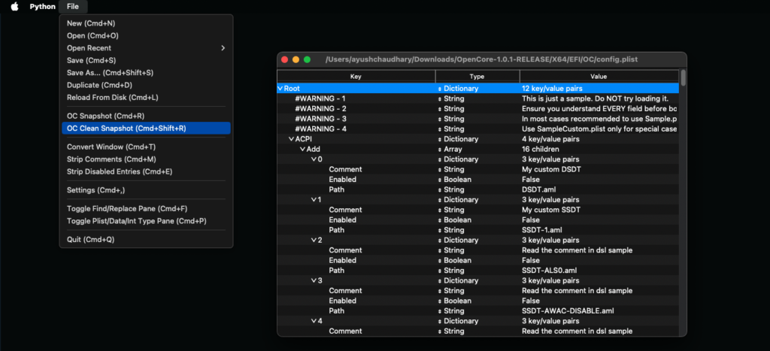
Task: Collapse entry 4 under Add
Action: (x=314, y=321)
